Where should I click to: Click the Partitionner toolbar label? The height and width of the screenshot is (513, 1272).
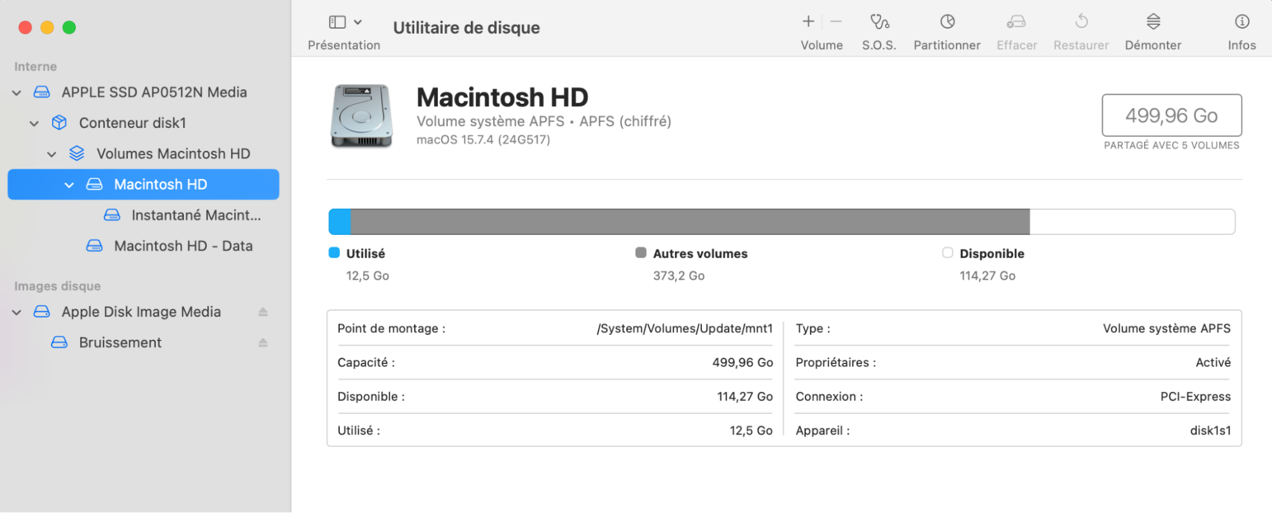(x=947, y=45)
